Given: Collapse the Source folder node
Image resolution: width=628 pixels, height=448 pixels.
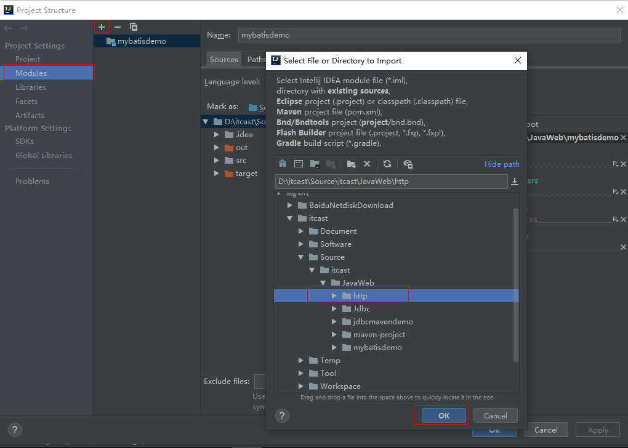Looking at the screenshot, I should (301, 257).
